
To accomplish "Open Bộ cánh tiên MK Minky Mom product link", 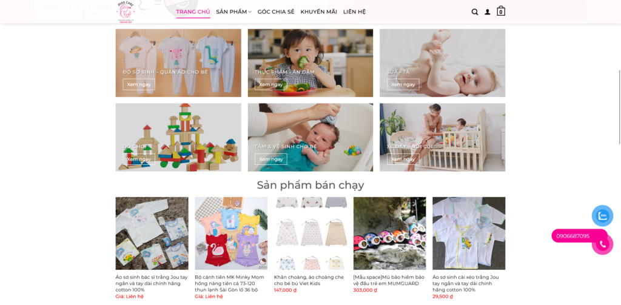I will click(x=229, y=283).
